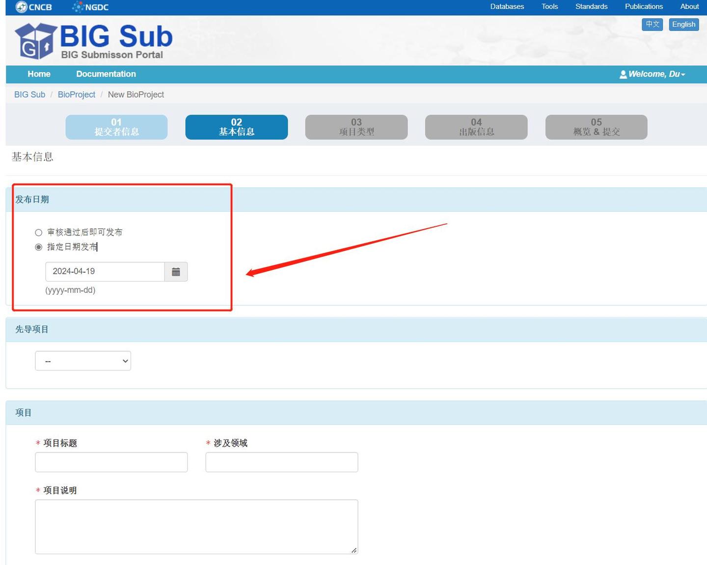Click the CNCB logo in top bar
Image resolution: width=707 pixels, height=565 pixels.
pos(33,7)
